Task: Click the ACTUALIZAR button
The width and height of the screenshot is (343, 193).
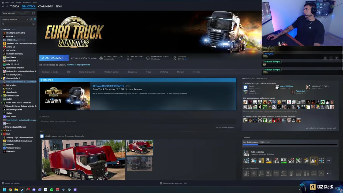Action: pyautogui.click(x=52, y=58)
